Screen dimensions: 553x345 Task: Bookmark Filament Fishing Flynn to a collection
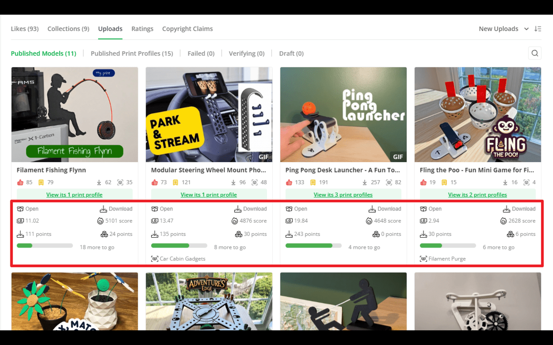[x=42, y=182]
